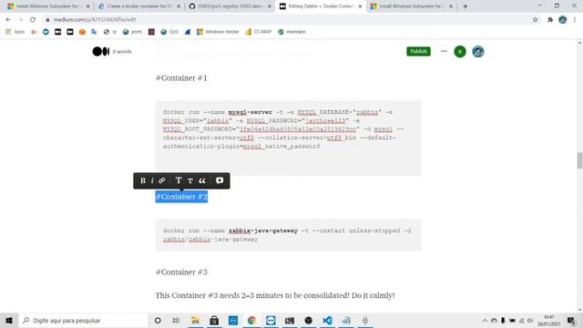The image size is (583, 328).
Task: Open the CC-MAP bookmark folder
Action: point(258,32)
